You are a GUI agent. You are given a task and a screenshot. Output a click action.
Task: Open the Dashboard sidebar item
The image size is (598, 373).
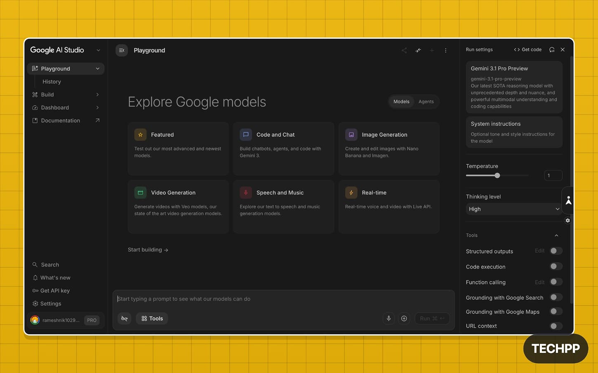tap(66, 107)
